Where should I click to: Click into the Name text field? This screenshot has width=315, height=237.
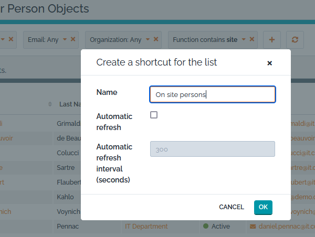click(x=212, y=94)
